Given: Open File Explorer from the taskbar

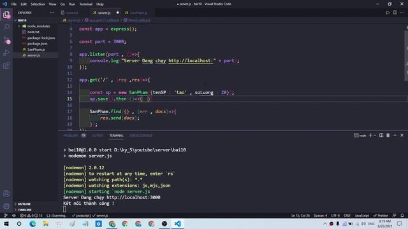Looking at the screenshot, I should pos(46,223).
